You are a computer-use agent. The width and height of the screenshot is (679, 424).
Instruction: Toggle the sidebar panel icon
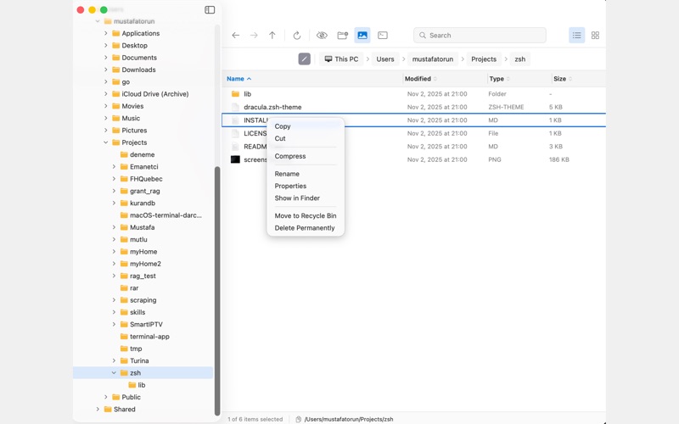210,10
